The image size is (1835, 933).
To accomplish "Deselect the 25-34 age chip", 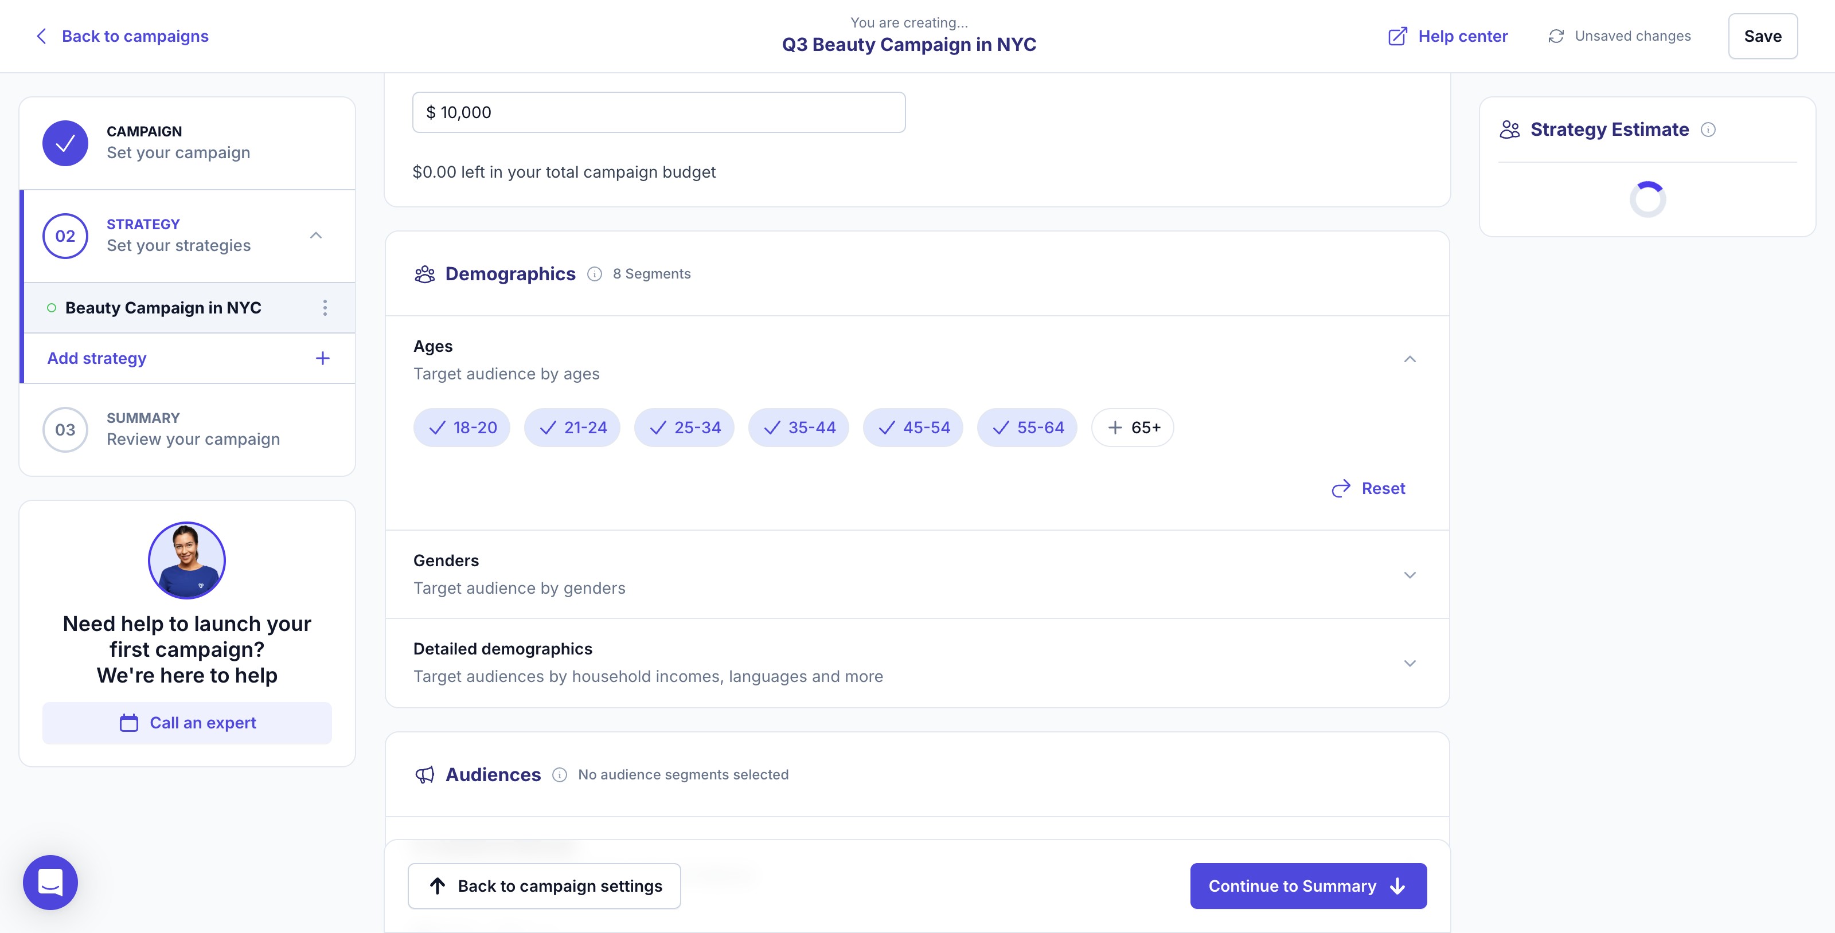I will pos(684,428).
